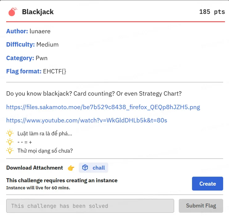Click the 185 pts score label

[212, 12]
